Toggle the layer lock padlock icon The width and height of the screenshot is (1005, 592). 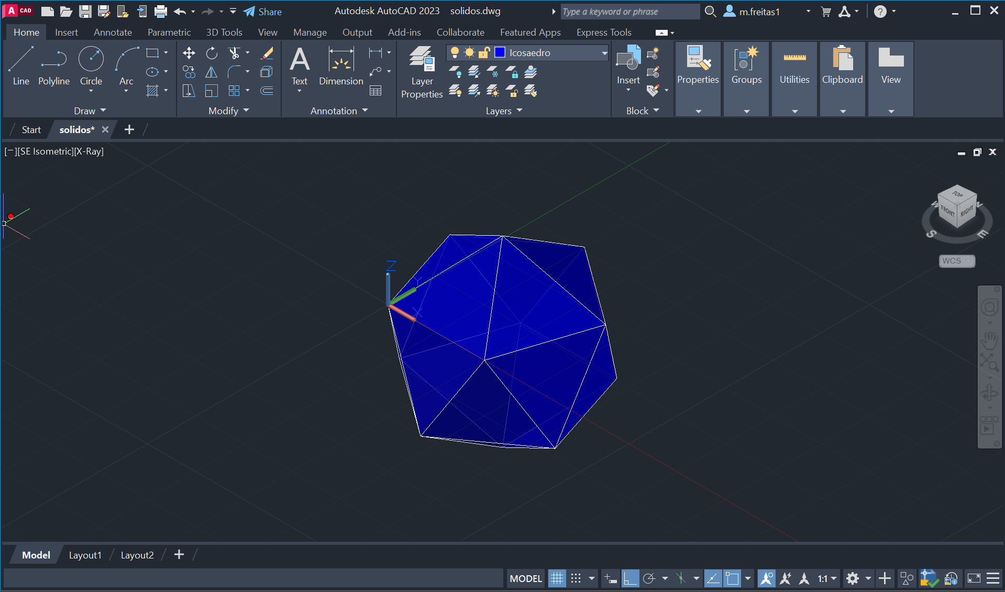(x=484, y=52)
